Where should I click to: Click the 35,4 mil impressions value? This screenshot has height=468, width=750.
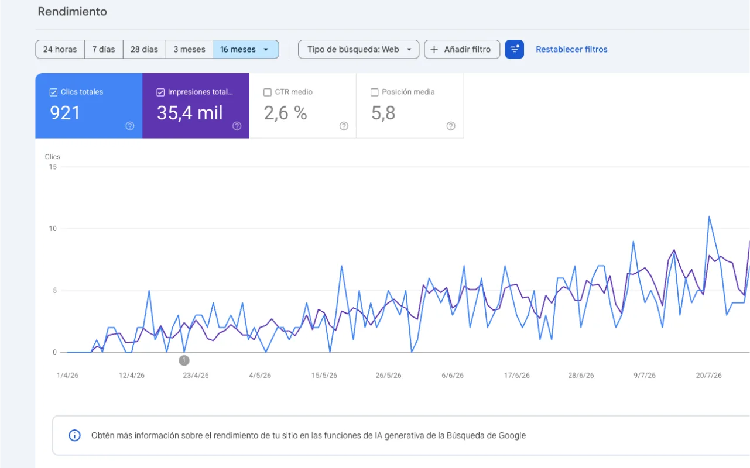point(190,113)
